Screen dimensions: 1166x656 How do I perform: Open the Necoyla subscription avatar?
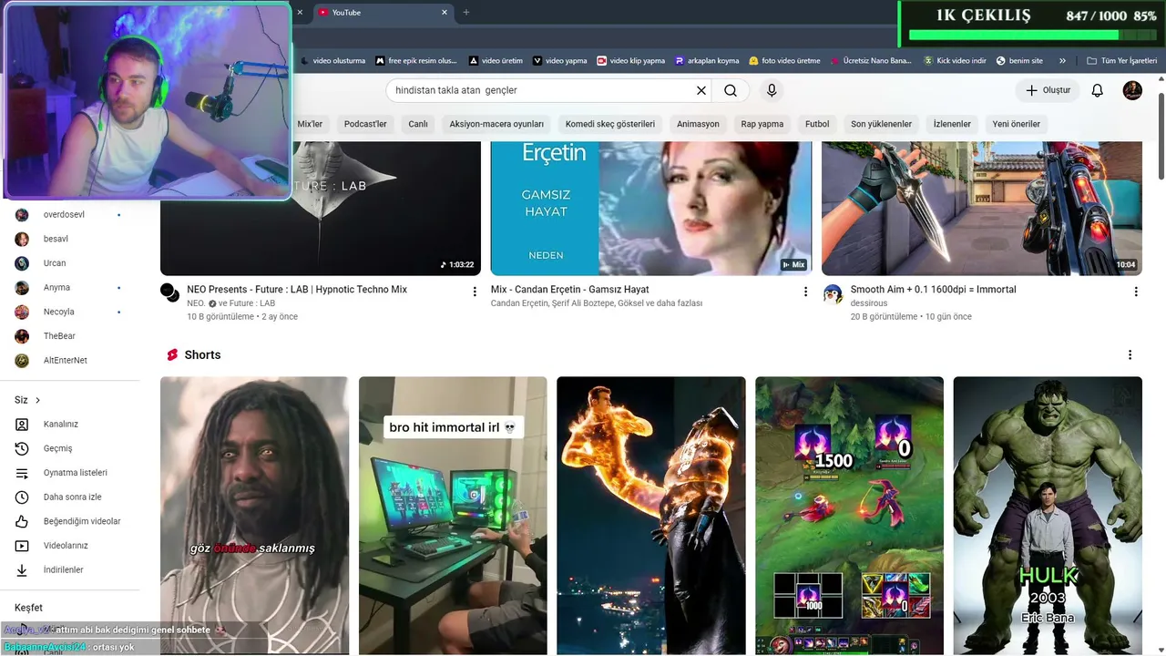[x=22, y=312]
